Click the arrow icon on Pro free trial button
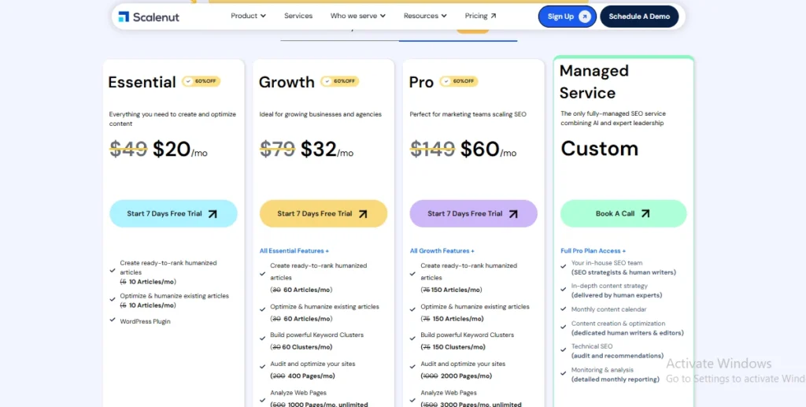The height and width of the screenshot is (407, 806). (513, 214)
